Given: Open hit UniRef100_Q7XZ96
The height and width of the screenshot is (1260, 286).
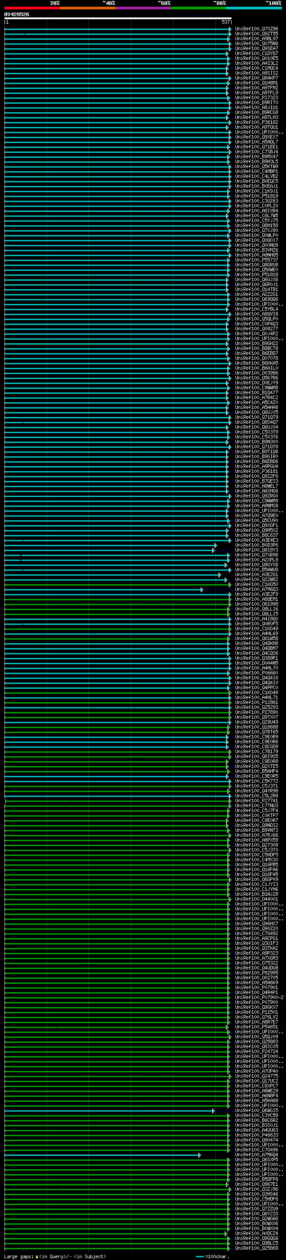Looking at the screenshot, I should pos(256,29).
